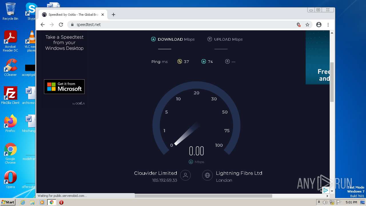366x206 pixels.
Task: Close the Speedtest by Ookla tab
Action: (103, 15)
